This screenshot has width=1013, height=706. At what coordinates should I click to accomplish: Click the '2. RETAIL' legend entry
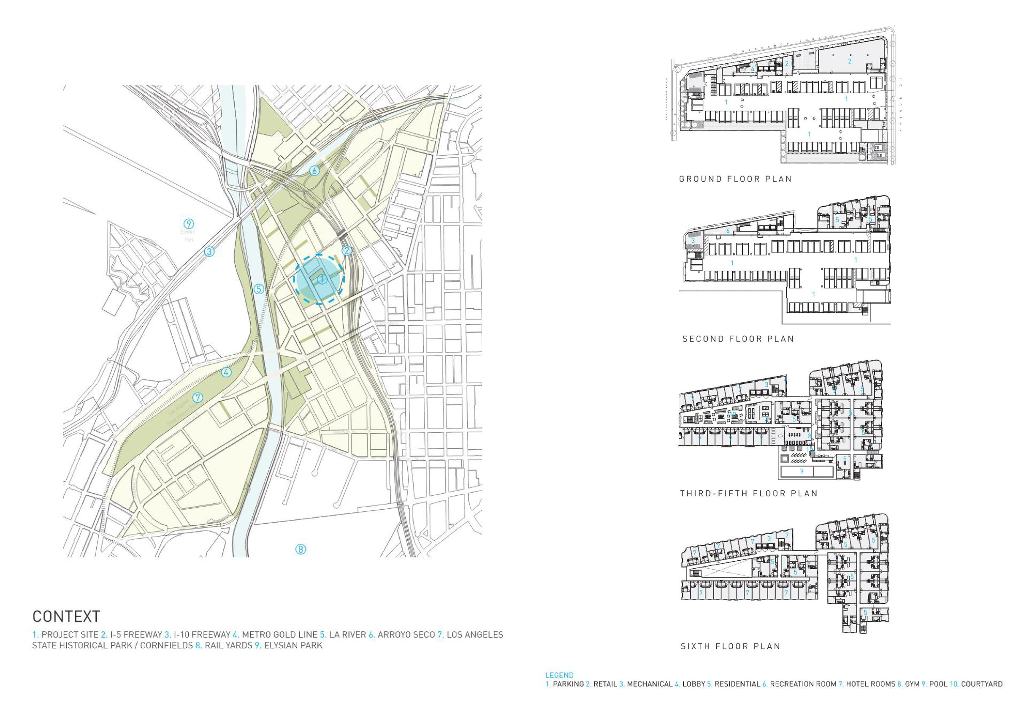pos(601,684)
